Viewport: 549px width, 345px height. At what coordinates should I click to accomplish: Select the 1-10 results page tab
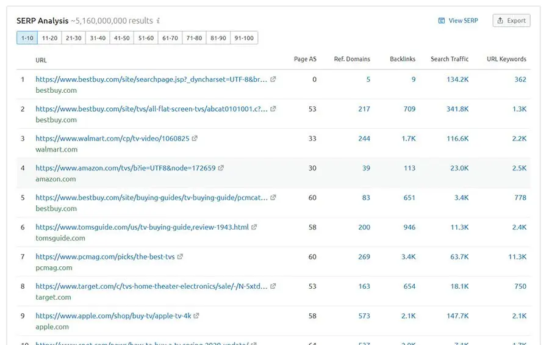click(x=27, y=38)
